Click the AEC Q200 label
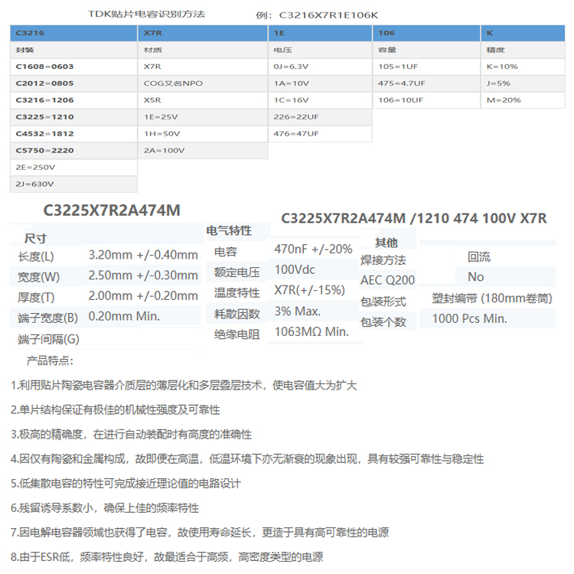574x574 pixels. 388,280
